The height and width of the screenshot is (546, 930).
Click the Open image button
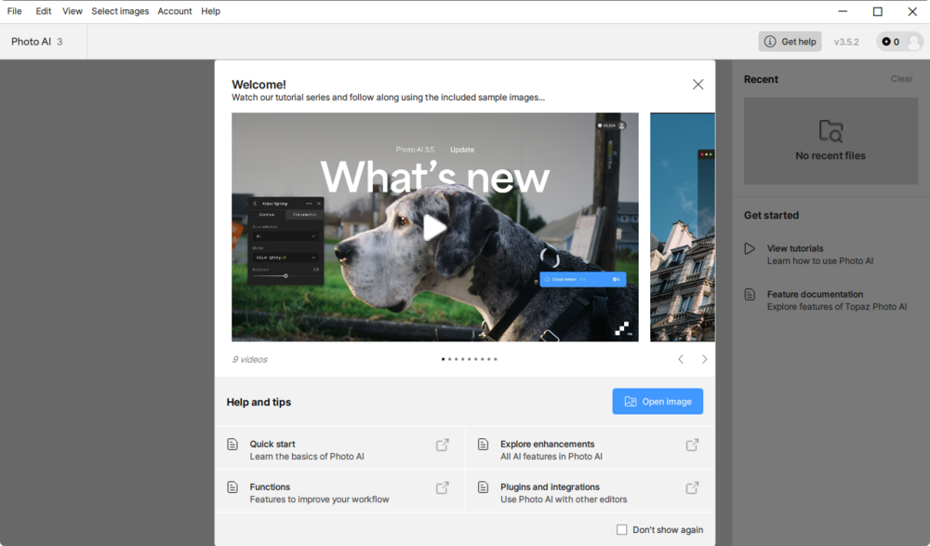tap(658, 402)
